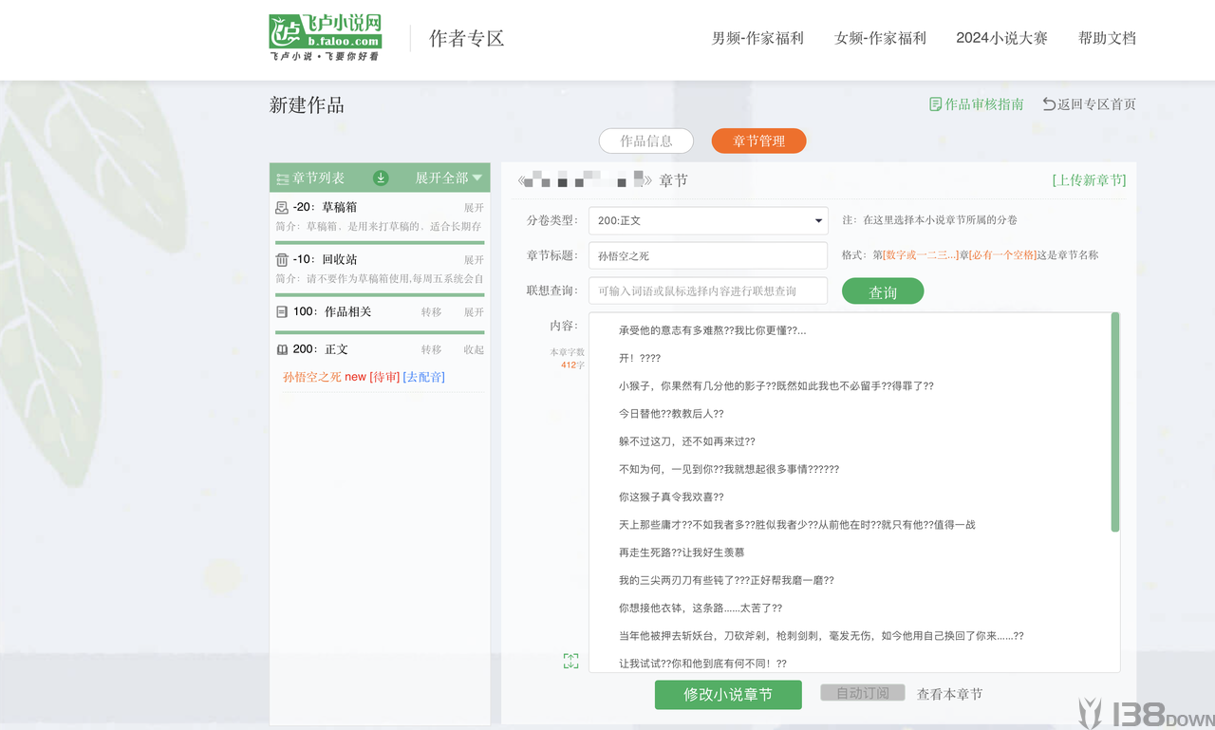Click 转移 for 作品相关 volume

point(432,311)
